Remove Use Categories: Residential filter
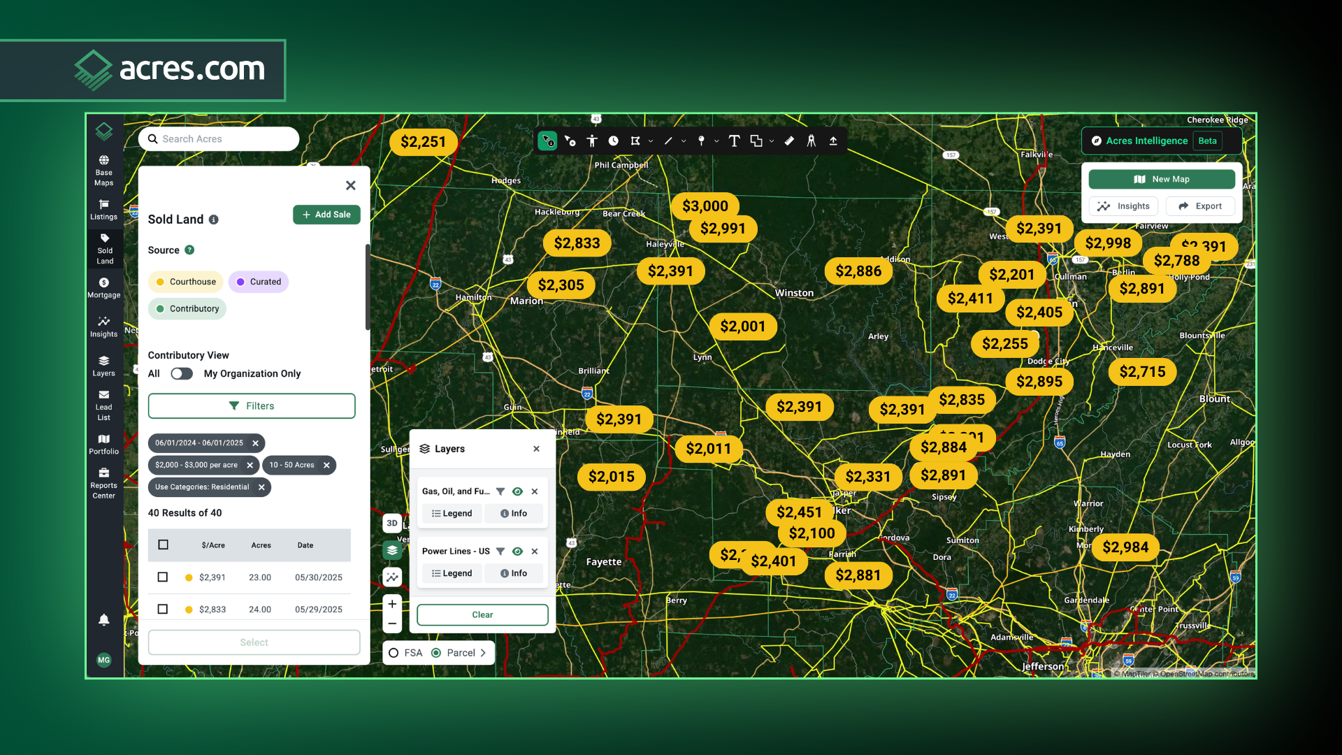Viewport: 1342px width, 755px height. click(261, 487)
